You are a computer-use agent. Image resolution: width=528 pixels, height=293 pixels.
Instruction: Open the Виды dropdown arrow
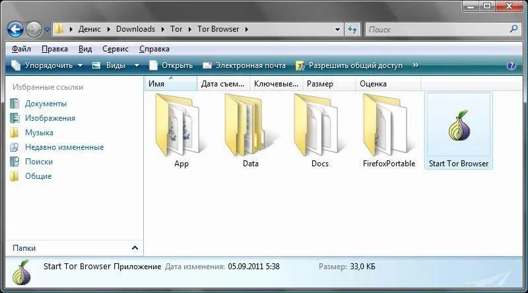(137, 65)
